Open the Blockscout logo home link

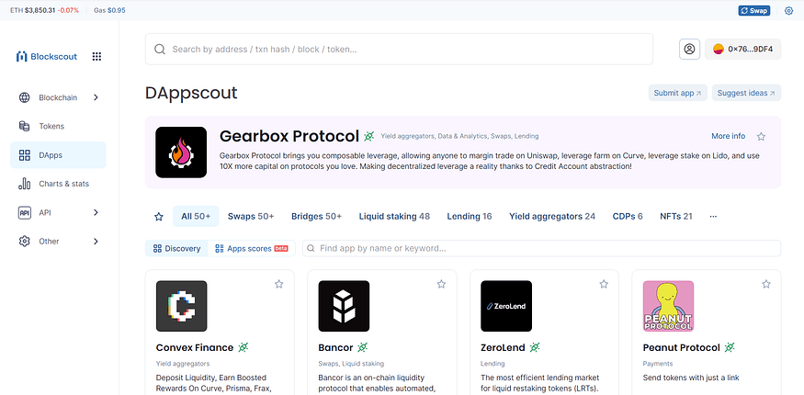[x=47, y=56]
